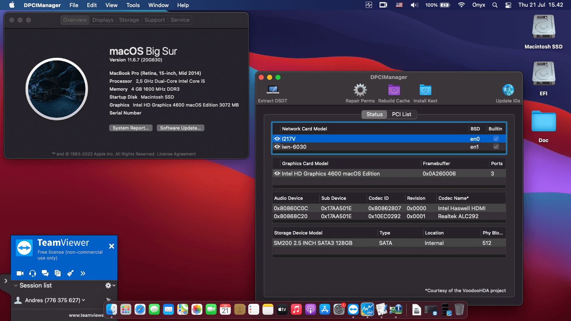Click the TeamViewer headset audio icon
The width and height of the screenshot is (571, 321).
(x=33, y=273)
